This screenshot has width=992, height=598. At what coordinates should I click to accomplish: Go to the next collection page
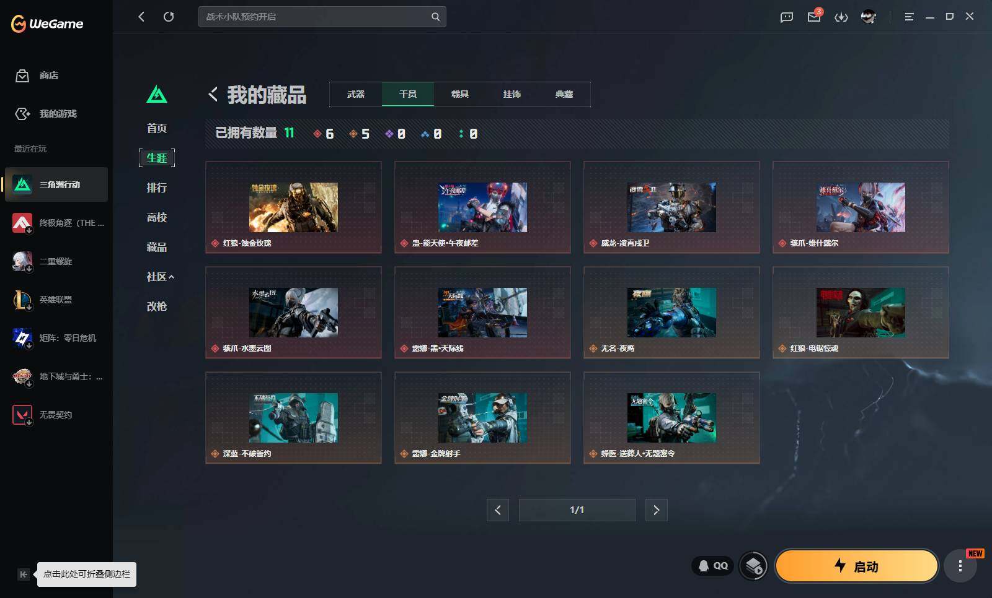click(657, 510)
